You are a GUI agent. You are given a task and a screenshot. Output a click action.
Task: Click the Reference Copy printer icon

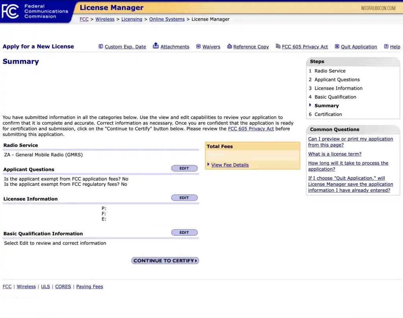[229, 46]
